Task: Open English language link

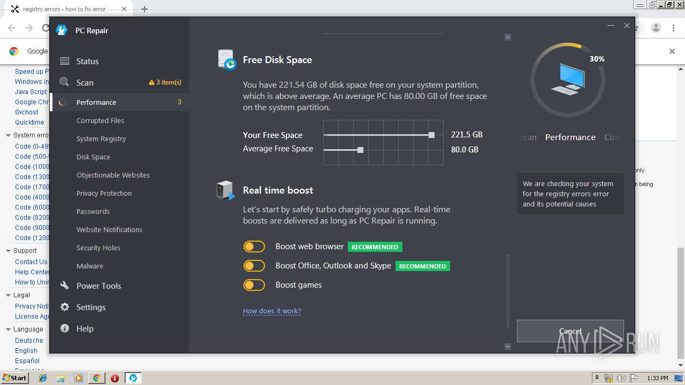Action: point(26,351)
